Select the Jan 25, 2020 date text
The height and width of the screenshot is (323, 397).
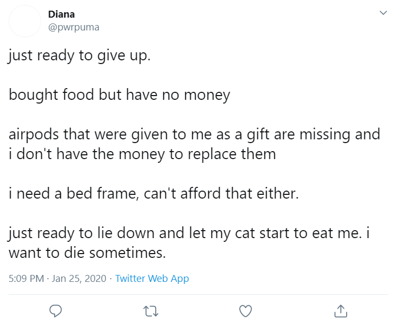tap(79, 278)
